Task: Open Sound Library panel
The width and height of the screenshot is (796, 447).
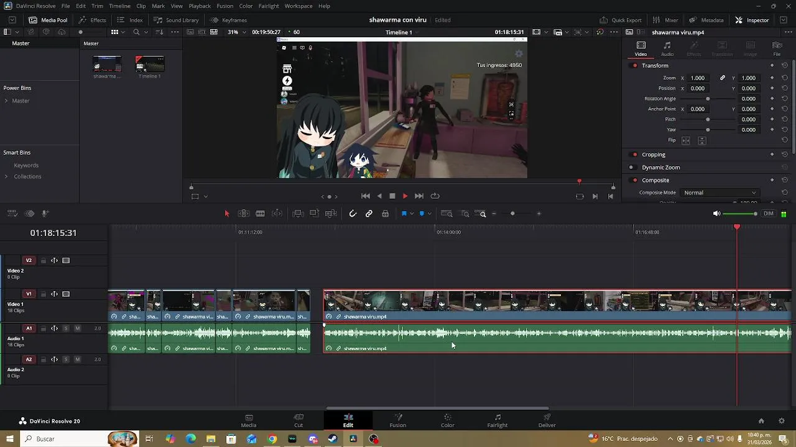Action: tap(176, 20)
